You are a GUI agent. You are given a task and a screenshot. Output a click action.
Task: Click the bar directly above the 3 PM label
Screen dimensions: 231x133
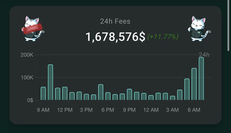click(86, 97)
